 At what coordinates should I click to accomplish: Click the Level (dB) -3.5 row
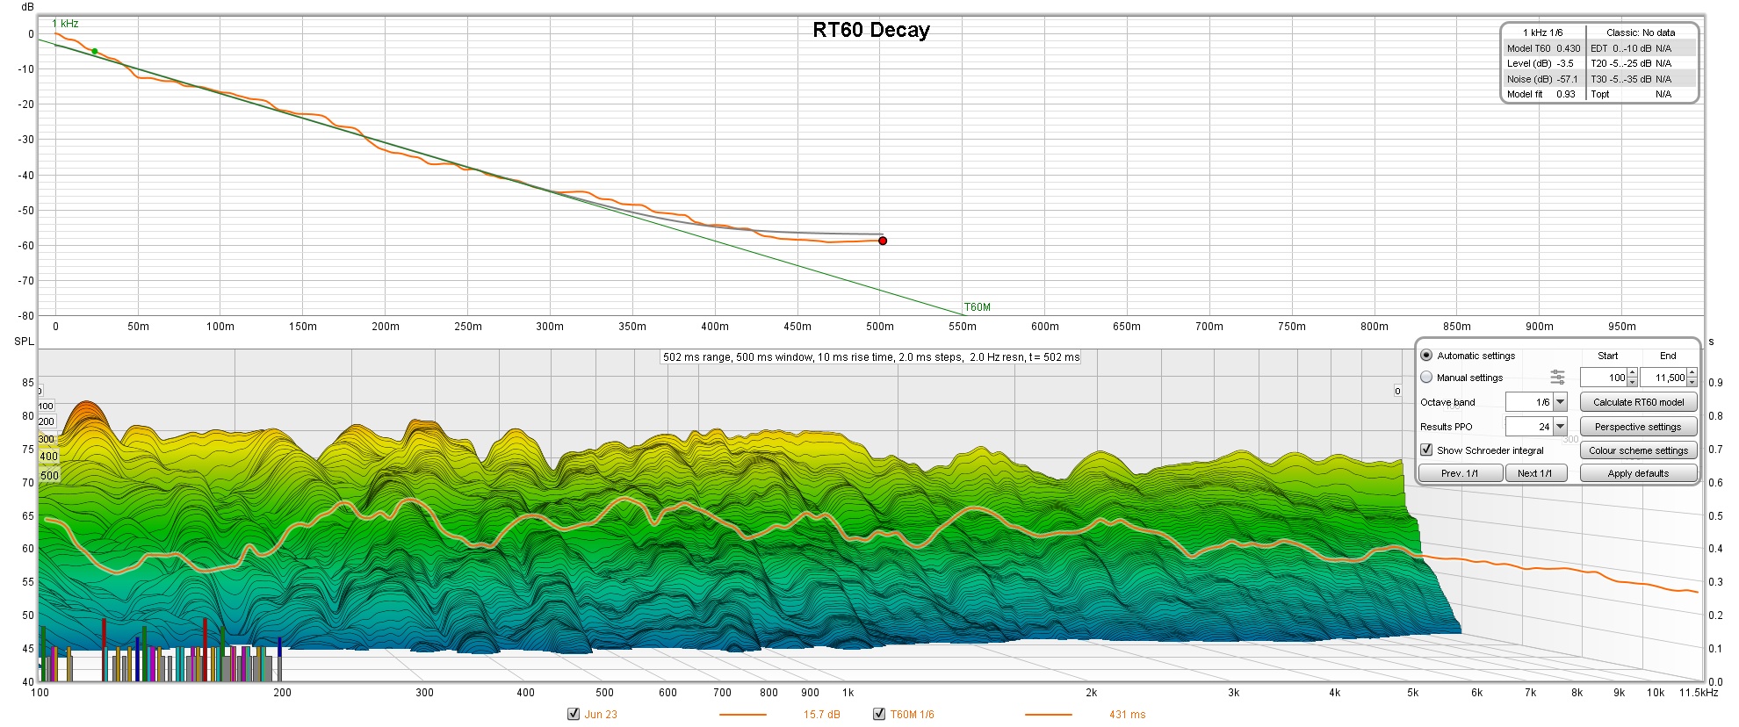point(1544,63)
